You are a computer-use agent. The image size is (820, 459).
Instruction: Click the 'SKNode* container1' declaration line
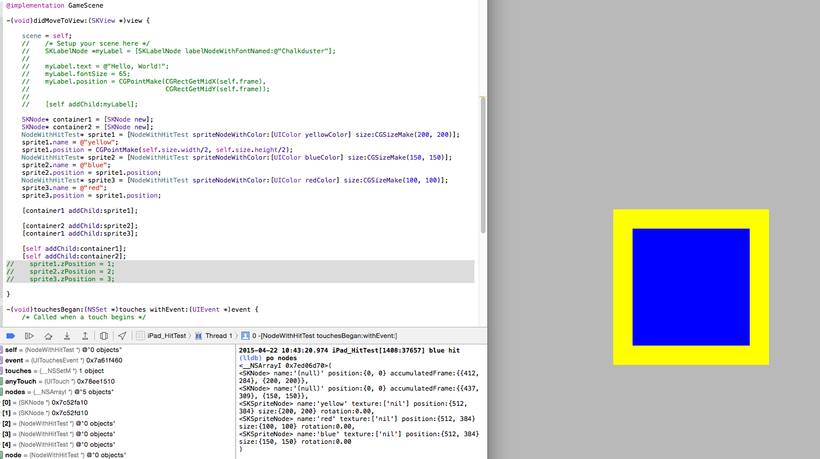tap(87, 119)
